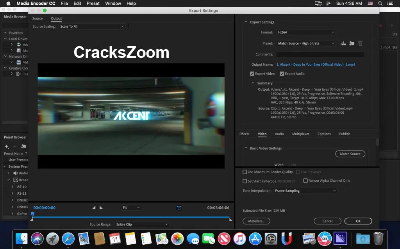400x249 pixels.
Task: Open System Preferences gear in dock
Action: [x=271, y=239]
